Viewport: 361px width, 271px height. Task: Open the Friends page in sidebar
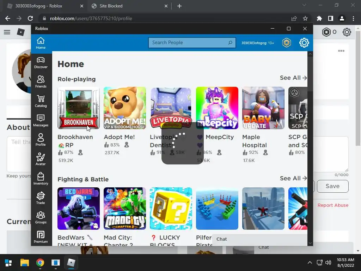click(41, 82)
